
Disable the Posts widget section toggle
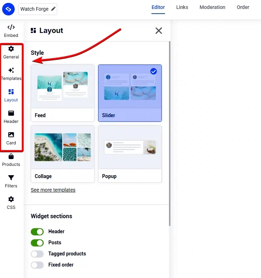(x=37, y=243)
